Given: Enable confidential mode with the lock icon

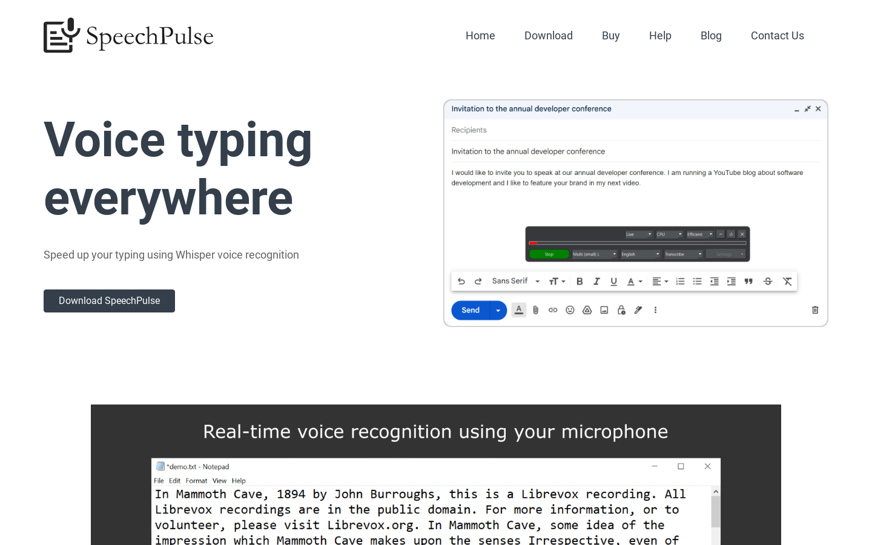Looking at the screenshot, I should click(x=621, y=309).
